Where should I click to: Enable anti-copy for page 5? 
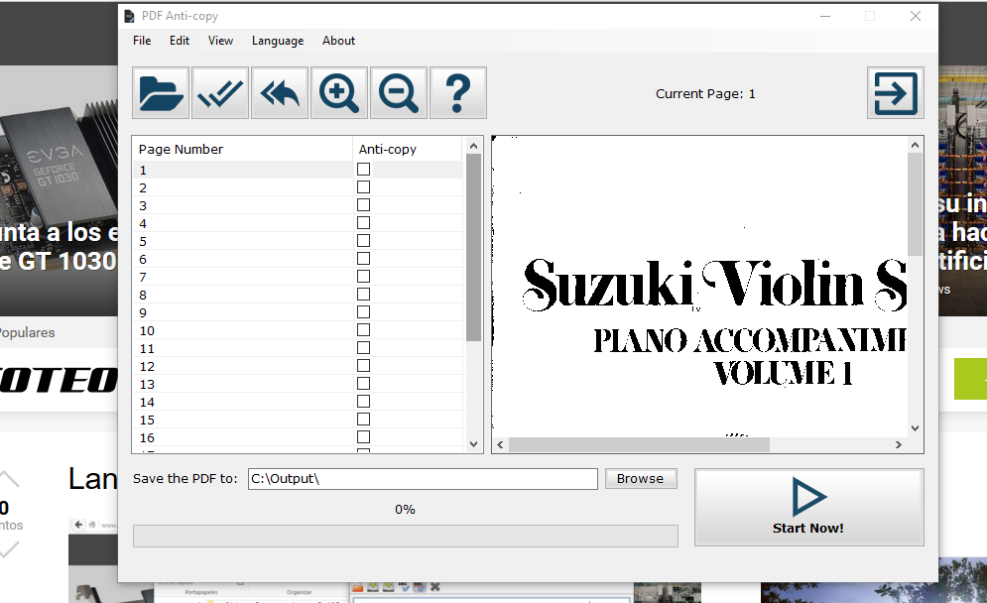[x=363, y=240]
